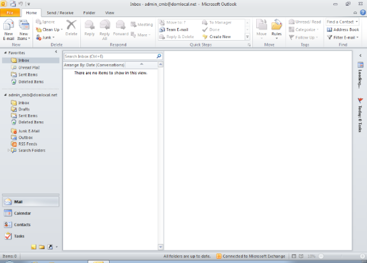Switch to the Contacts module
Image resolution: width=367 pixels, height=263 pixels.
[x=31, y=224]
